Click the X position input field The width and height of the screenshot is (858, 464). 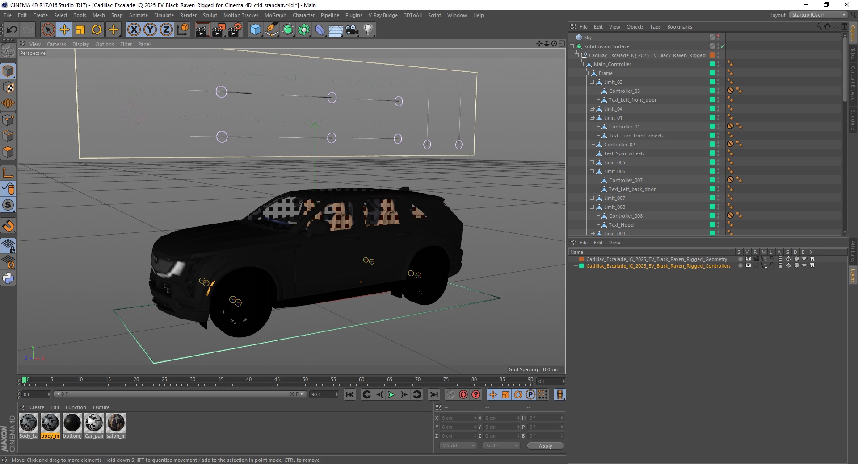[x=458, y=418]
